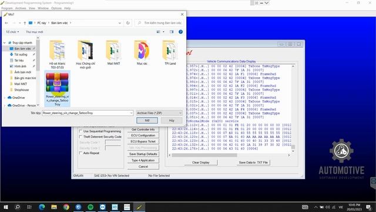Toggle the preview pane icon
The height and width of the screenshot is (212, 376).
coord(172,32)
